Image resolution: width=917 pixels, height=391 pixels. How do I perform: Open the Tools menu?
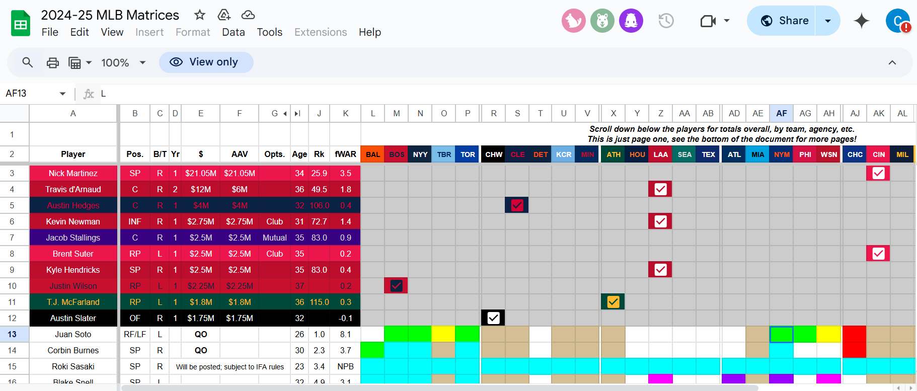(x=270, y=32)
